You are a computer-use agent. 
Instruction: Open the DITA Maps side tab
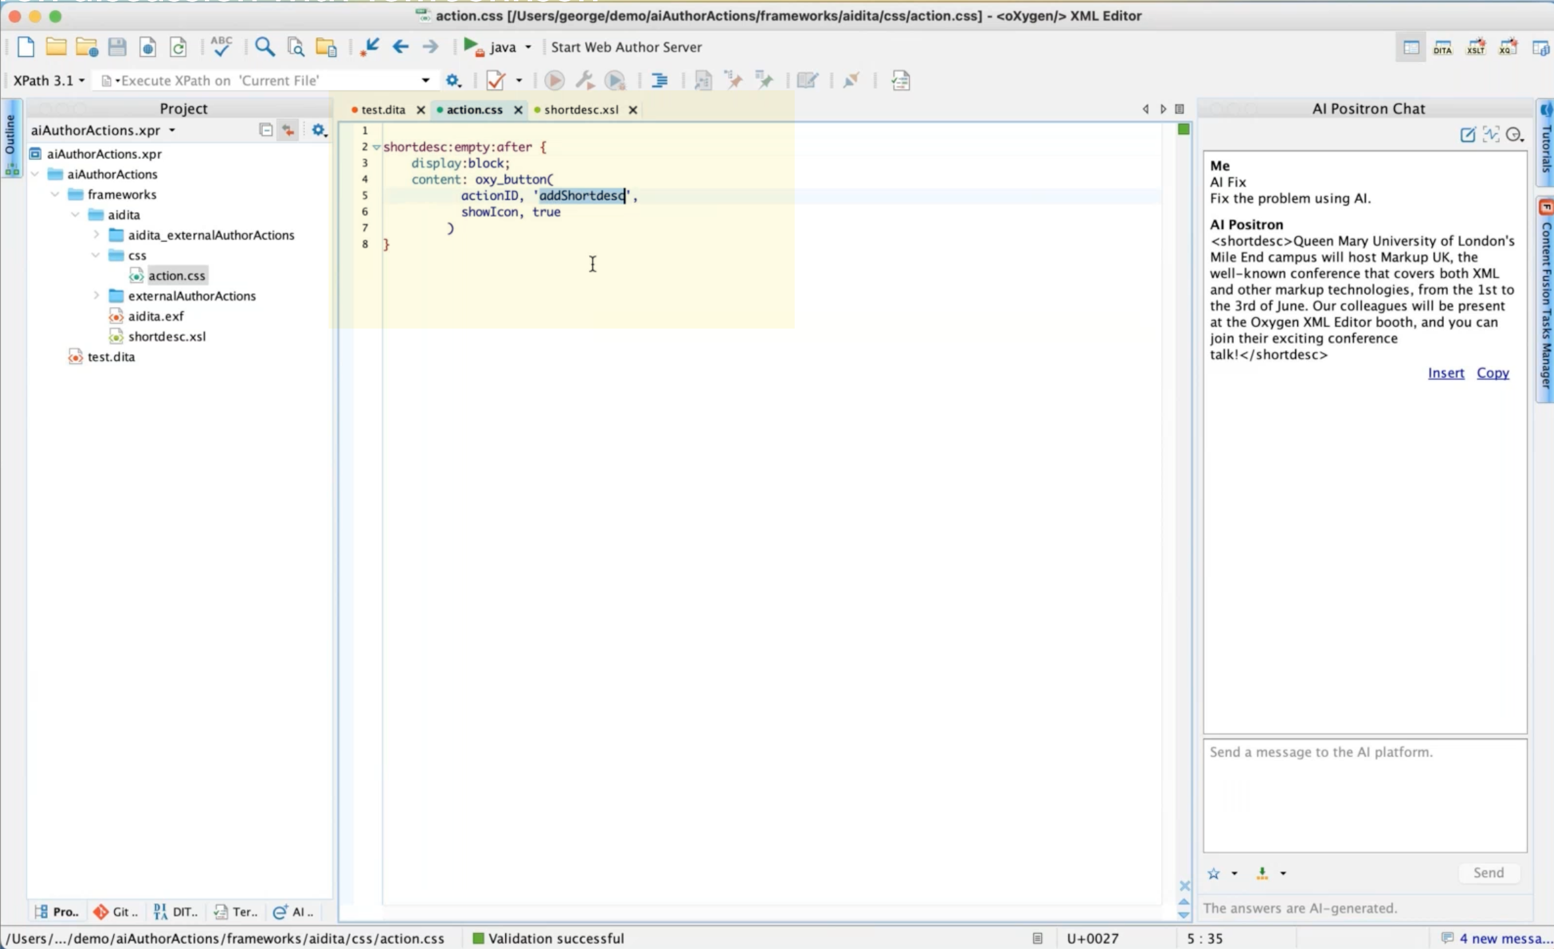point(175,911)
